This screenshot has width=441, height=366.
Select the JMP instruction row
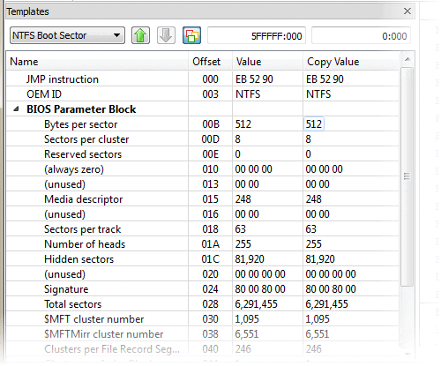203,79
